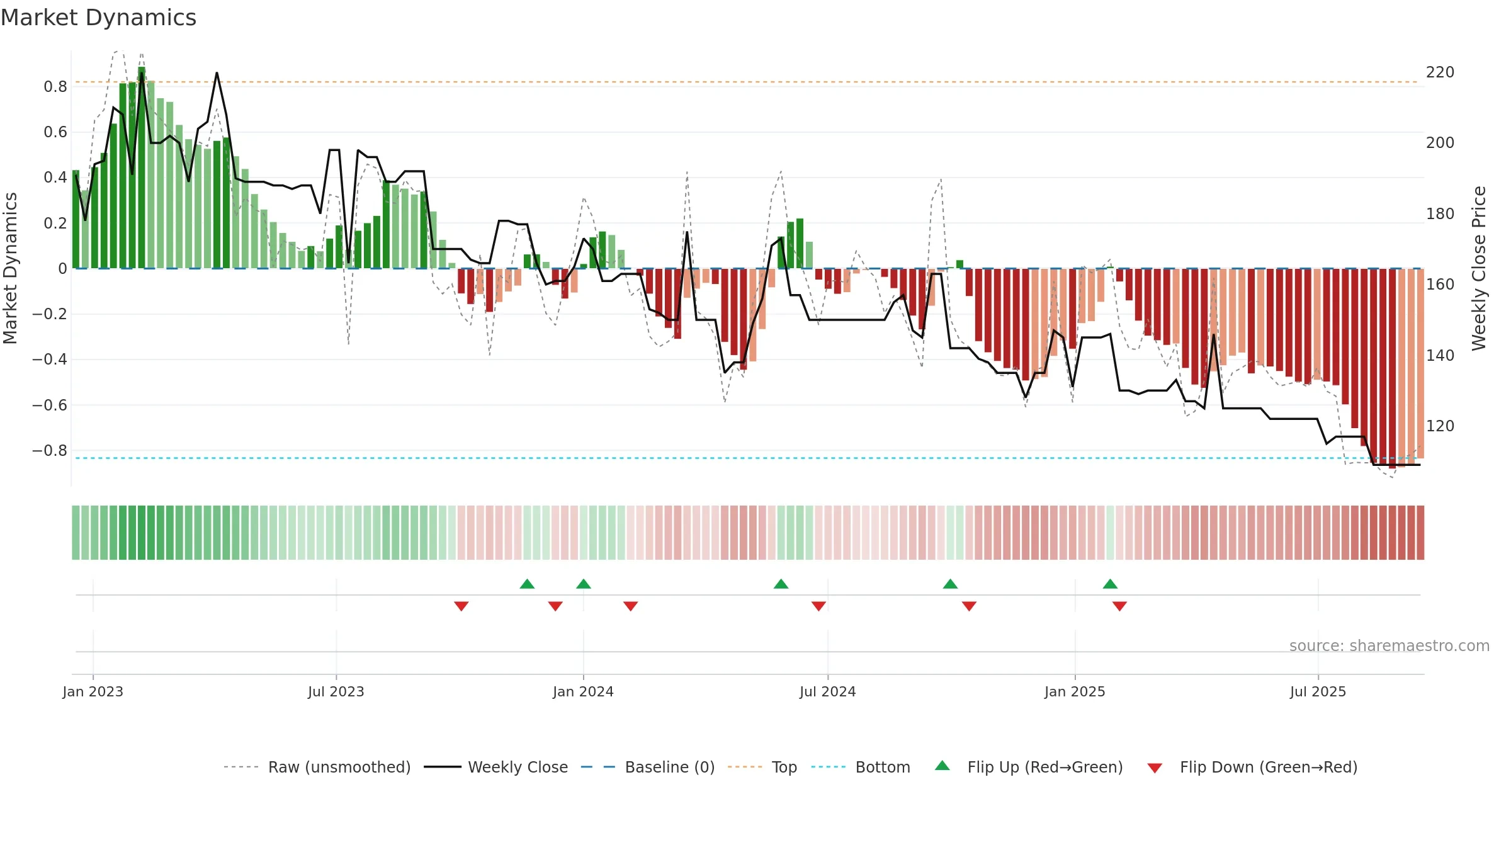Image resolution: width=1511 pixels, height=850 pixels.
Task: Click the 0.8 left axis tick label
Action: [55, 87]
